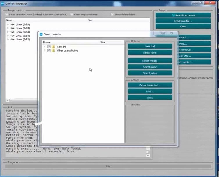Click the first Linux (0x83) drive icon
This screenshot has height=177, width=219.
click(12, 24)
